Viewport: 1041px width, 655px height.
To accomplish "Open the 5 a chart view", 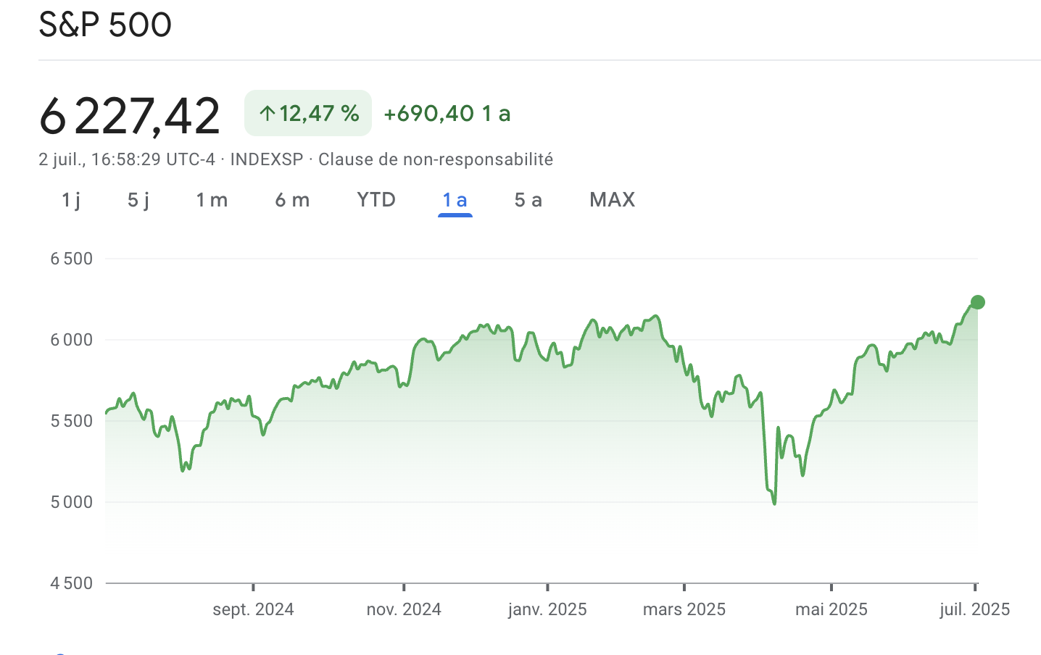I will click(x=528, y=200).
